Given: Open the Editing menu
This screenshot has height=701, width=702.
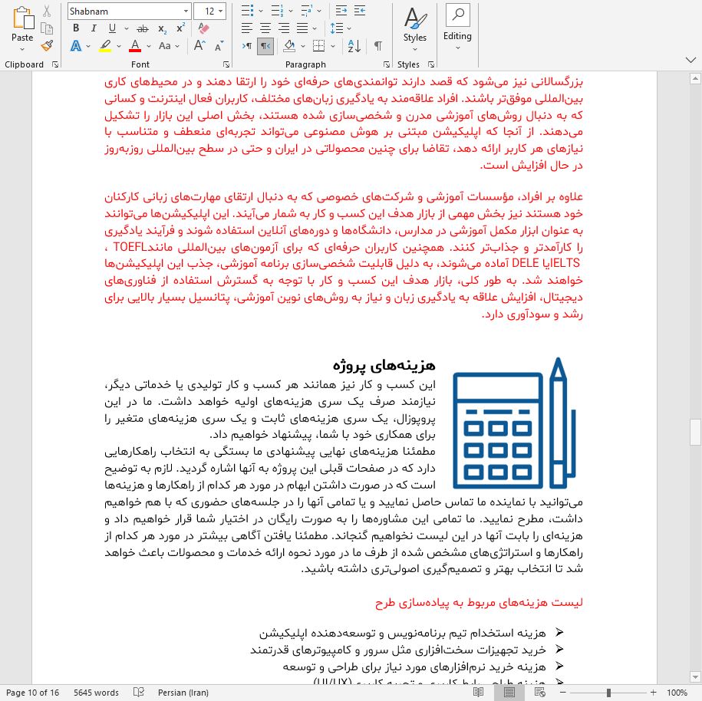Looking at the screenshot, I should [x=457, y=27].
